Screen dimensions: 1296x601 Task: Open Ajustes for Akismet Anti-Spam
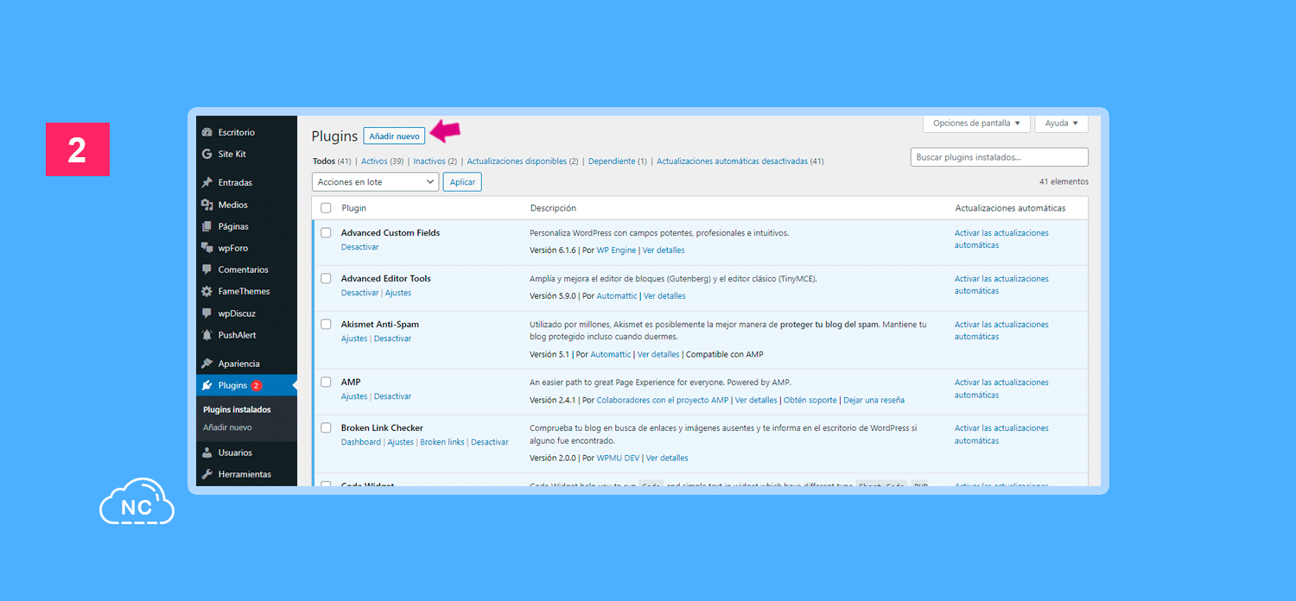[354, 338]
